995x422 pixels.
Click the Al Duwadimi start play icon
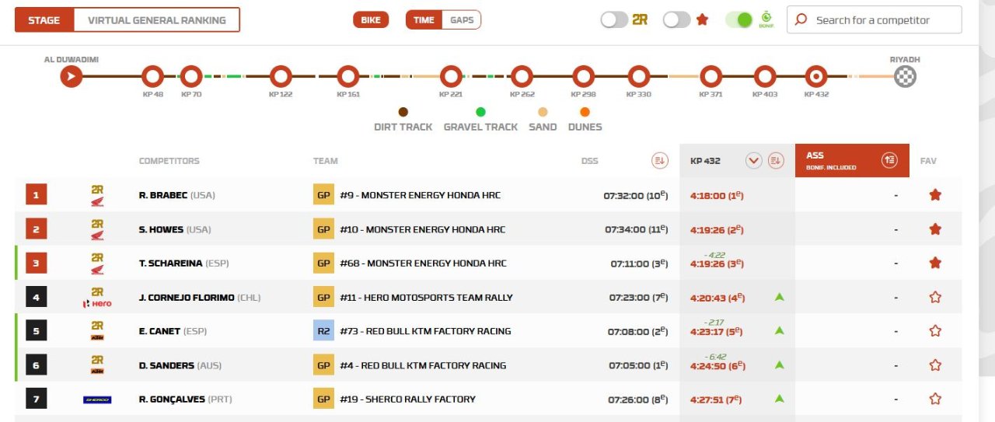pos(72,76)
